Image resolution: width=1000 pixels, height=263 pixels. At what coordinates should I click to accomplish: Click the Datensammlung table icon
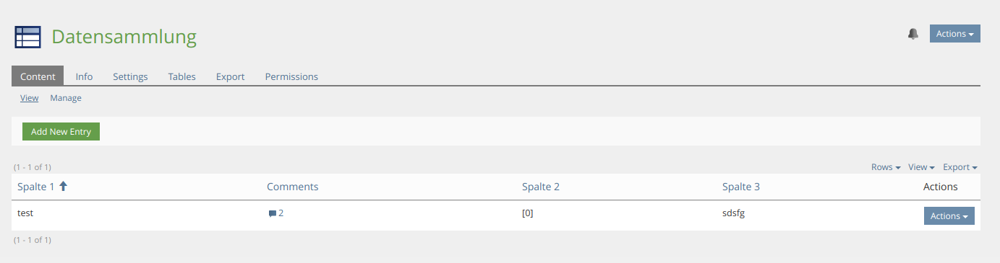[x=27, y=37]
